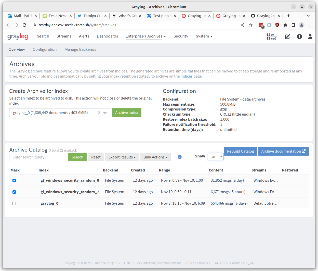The width and height of the screenshot is (318, 271).
Task: Select gl_windows_security_random_6 index name
Action: click(70, 180)
